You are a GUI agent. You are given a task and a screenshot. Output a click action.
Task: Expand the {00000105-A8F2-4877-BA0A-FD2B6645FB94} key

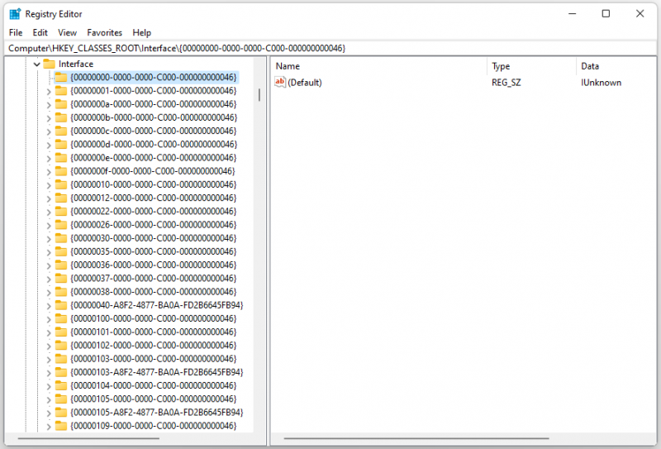(x=49, y=413)
